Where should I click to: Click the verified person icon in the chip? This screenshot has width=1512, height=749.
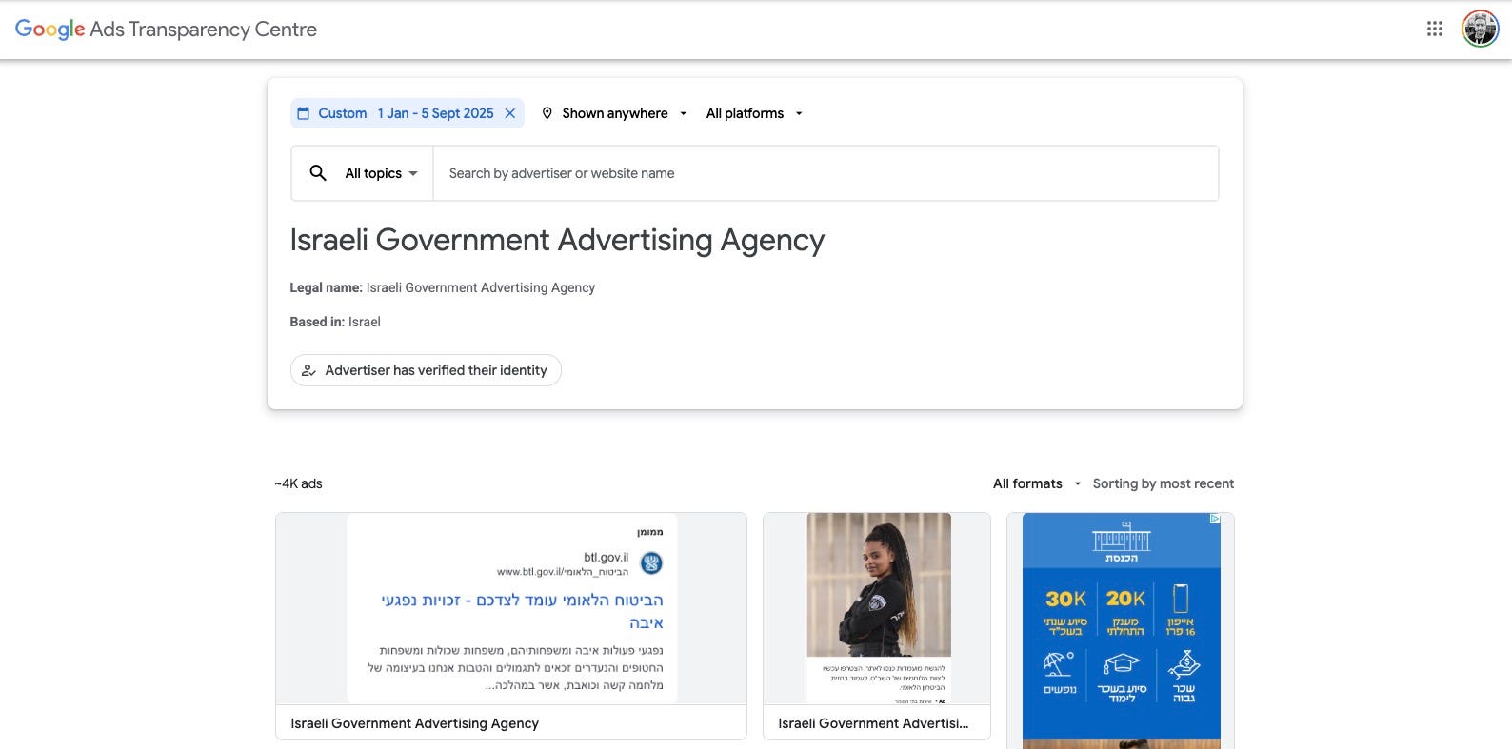[x=308, y=370]
